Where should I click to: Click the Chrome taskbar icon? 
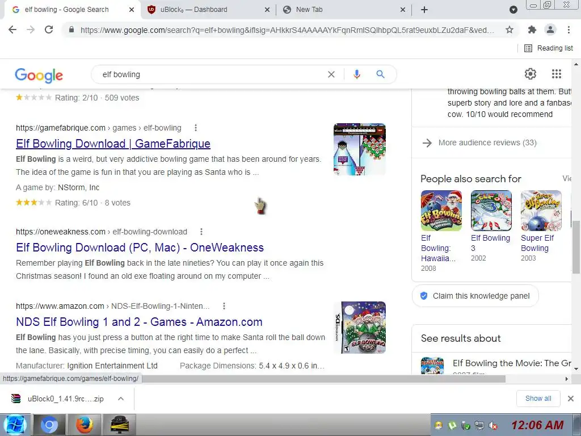49,425
